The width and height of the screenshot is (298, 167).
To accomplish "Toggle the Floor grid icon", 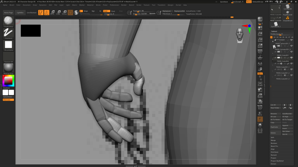I will (x=260, y=58).
